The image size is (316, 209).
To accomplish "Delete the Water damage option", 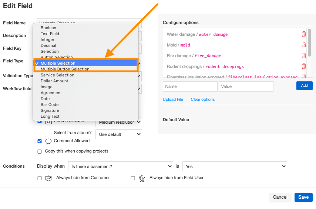I will pos(304,34).
